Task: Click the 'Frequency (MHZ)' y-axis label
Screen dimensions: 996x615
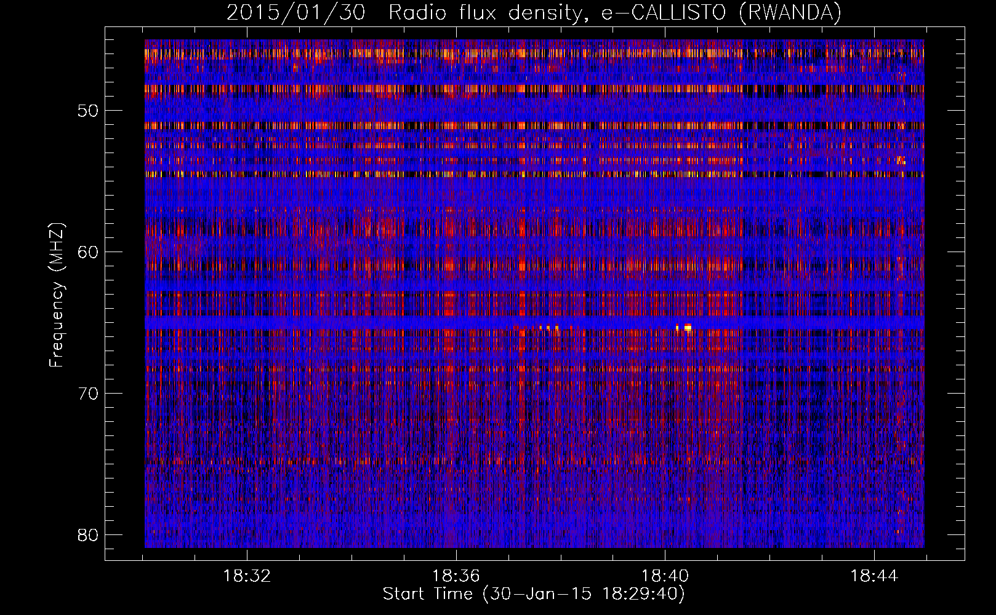Action: point(57,295)
